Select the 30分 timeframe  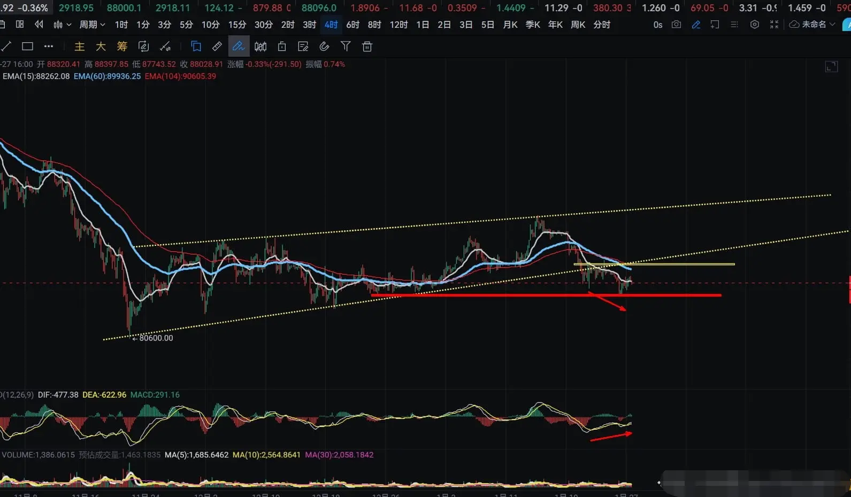tap(263, 25)
